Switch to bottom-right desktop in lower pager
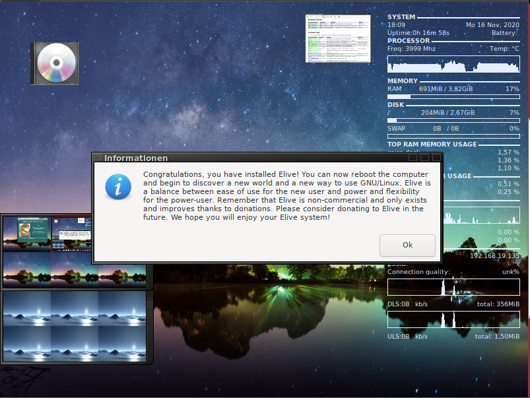The height and width of the screenshot is (398, 530). coord(122,343)
